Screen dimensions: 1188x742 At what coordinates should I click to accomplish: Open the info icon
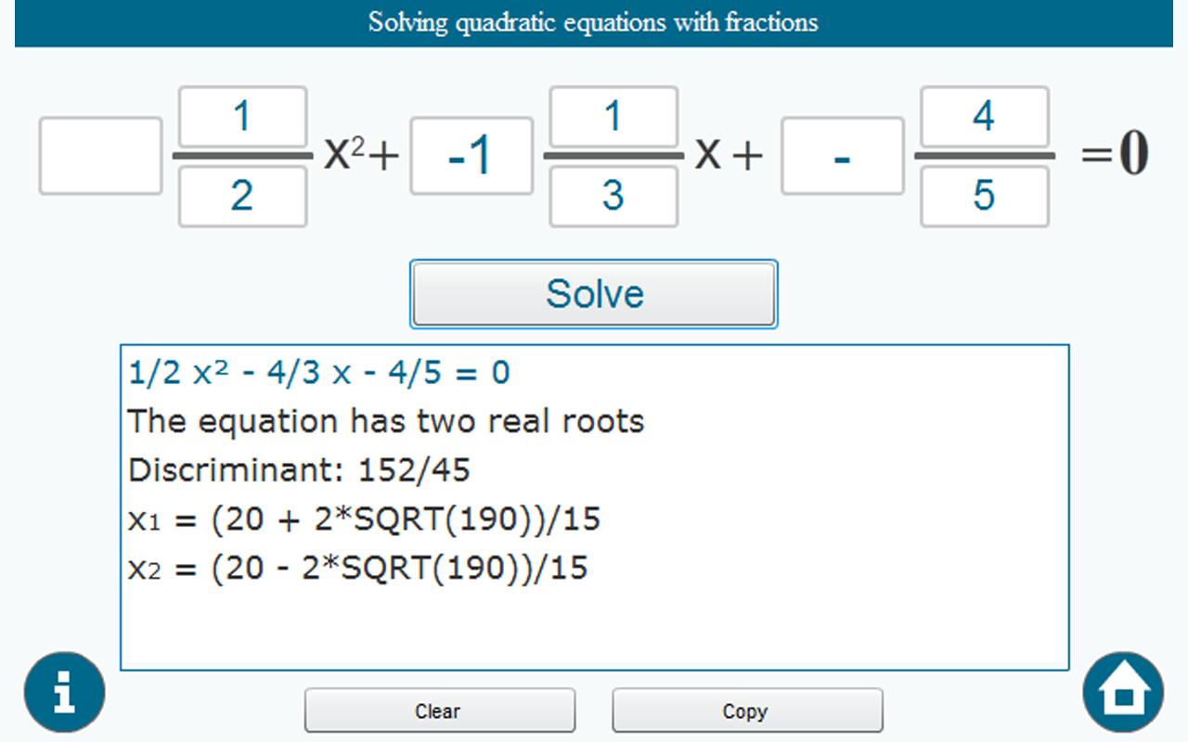click(64, 692)
